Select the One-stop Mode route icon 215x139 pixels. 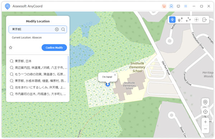[x=180, y=20]
